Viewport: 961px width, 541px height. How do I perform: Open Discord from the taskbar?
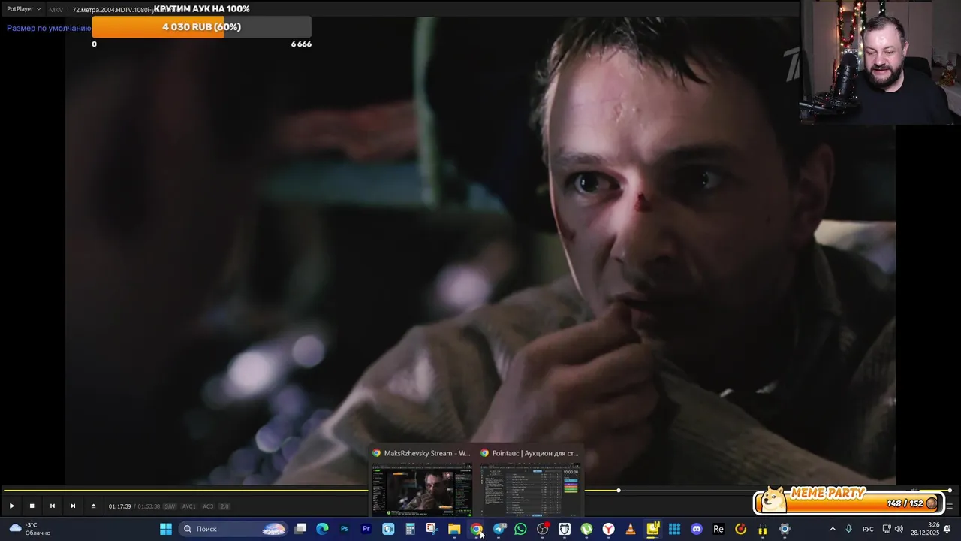click(x=696, y=529)
